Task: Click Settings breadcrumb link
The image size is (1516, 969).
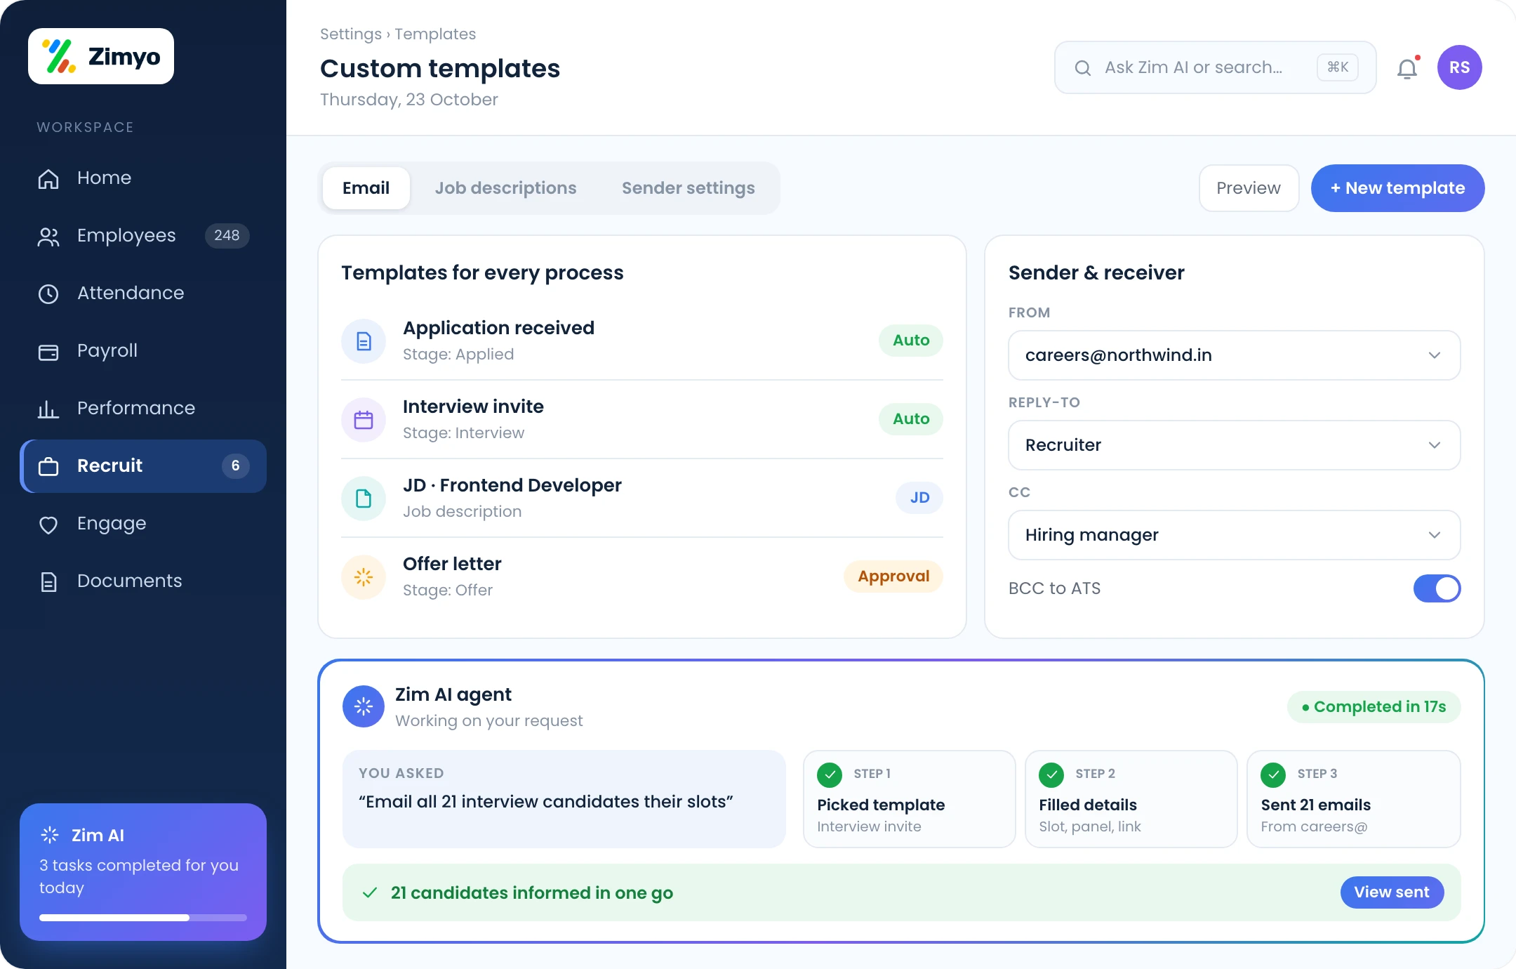Action: tap(350, 34)
